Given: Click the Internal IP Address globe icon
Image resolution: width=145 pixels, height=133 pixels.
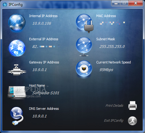Looking at the screenshot, I should point(17,23).
